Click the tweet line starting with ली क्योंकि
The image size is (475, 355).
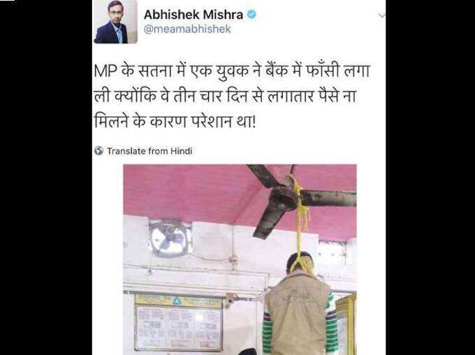tap(225, 97)
